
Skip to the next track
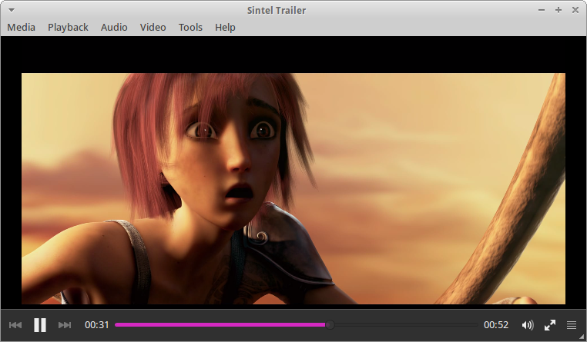65,325
